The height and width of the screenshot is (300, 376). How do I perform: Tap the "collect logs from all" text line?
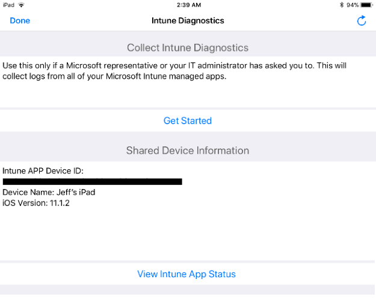point(114,77)
